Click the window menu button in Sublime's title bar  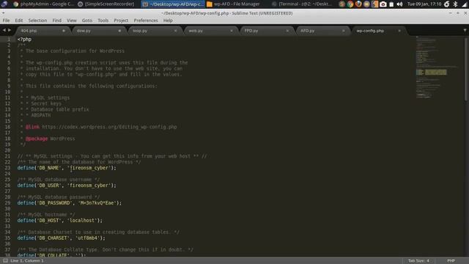(3, 13)
